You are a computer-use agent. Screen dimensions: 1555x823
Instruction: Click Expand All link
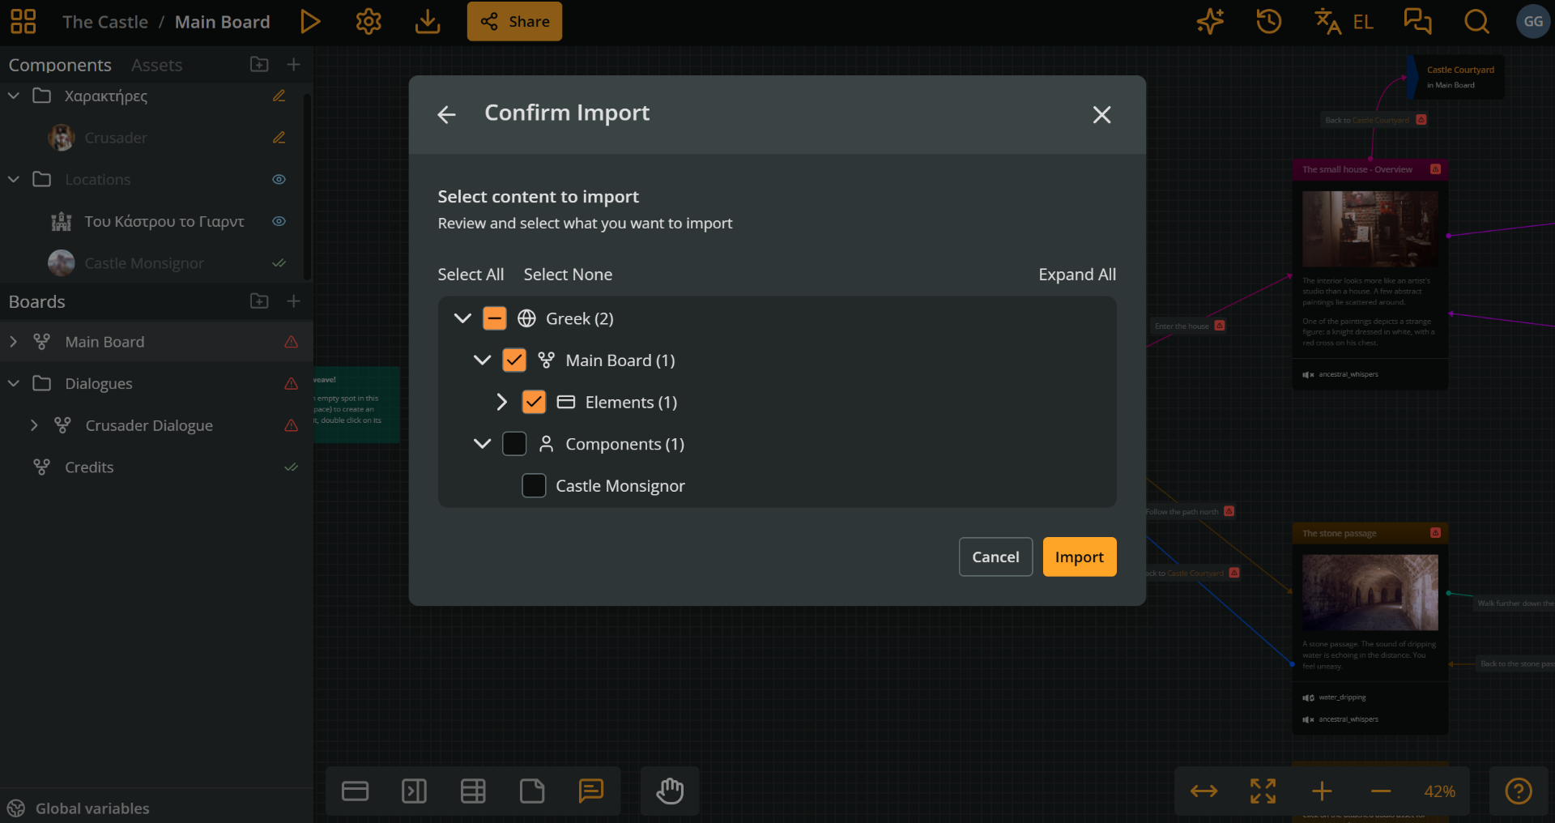pos(1077,275)
